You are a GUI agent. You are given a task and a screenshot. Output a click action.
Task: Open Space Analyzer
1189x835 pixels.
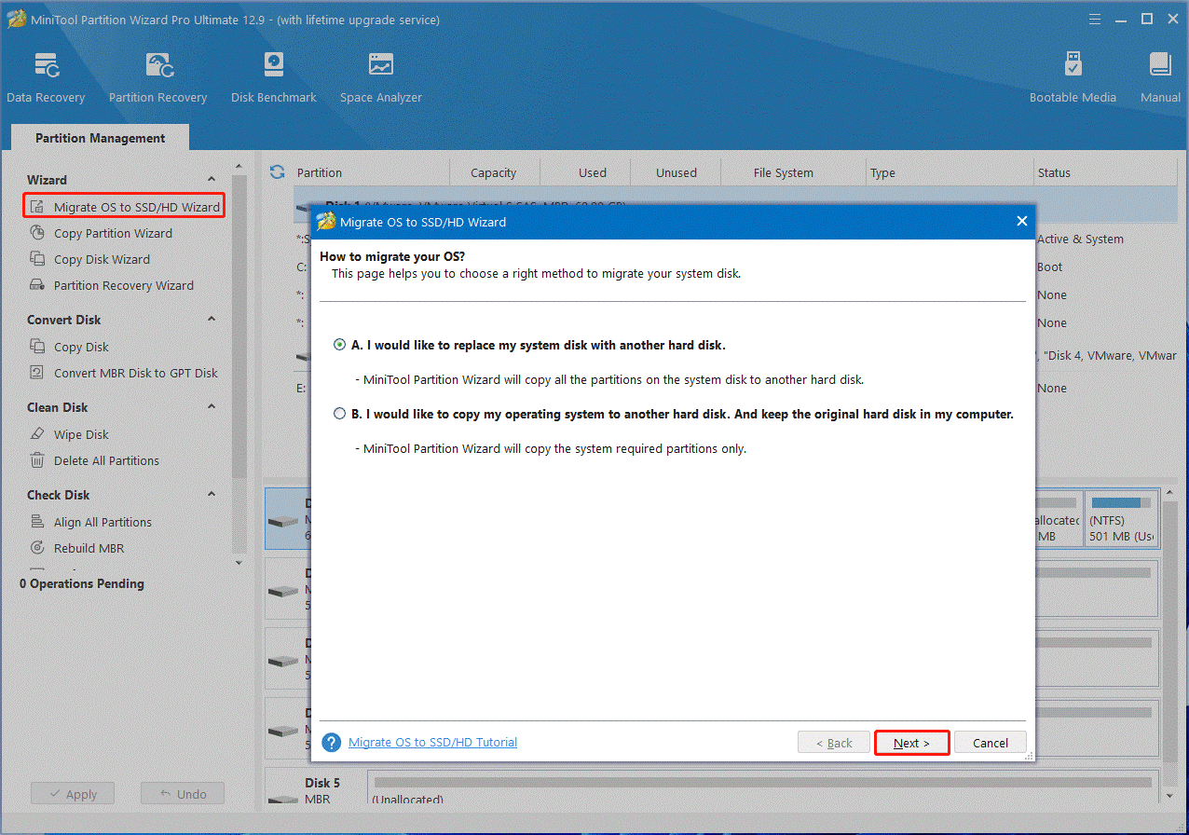click(380, 78)
